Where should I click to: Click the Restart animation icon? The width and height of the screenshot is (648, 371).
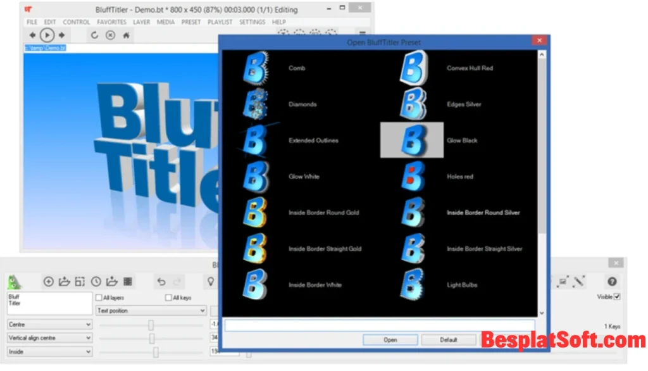point(94,35)
